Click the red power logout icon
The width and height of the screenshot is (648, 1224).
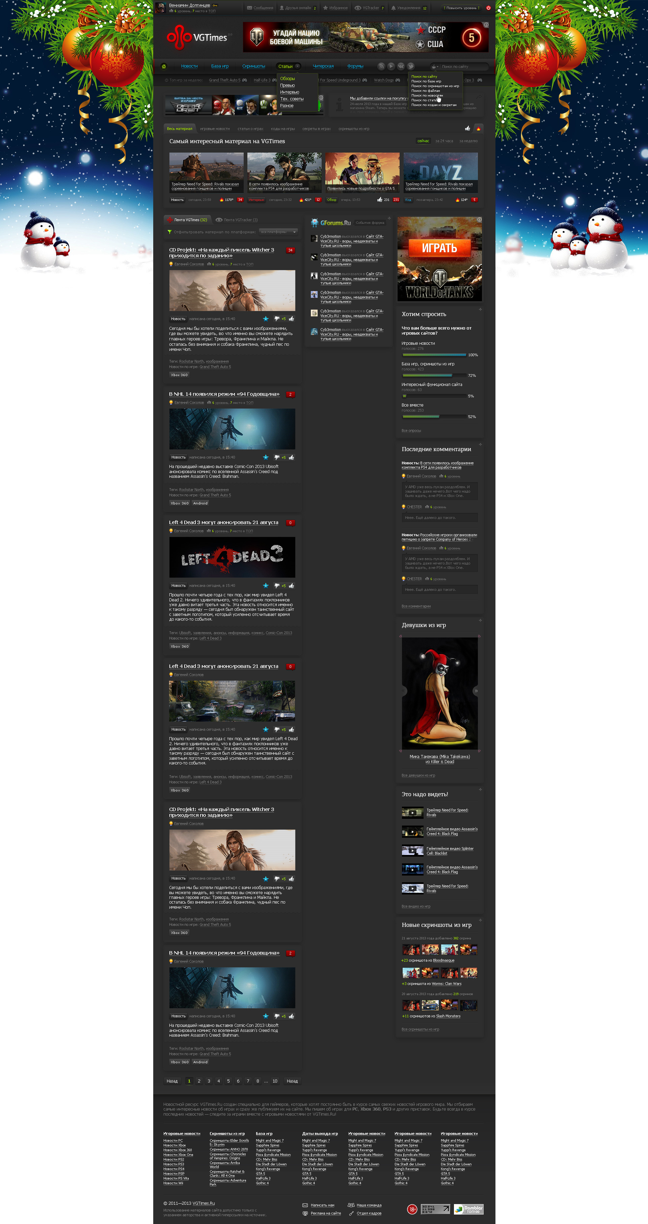[488, 8]
